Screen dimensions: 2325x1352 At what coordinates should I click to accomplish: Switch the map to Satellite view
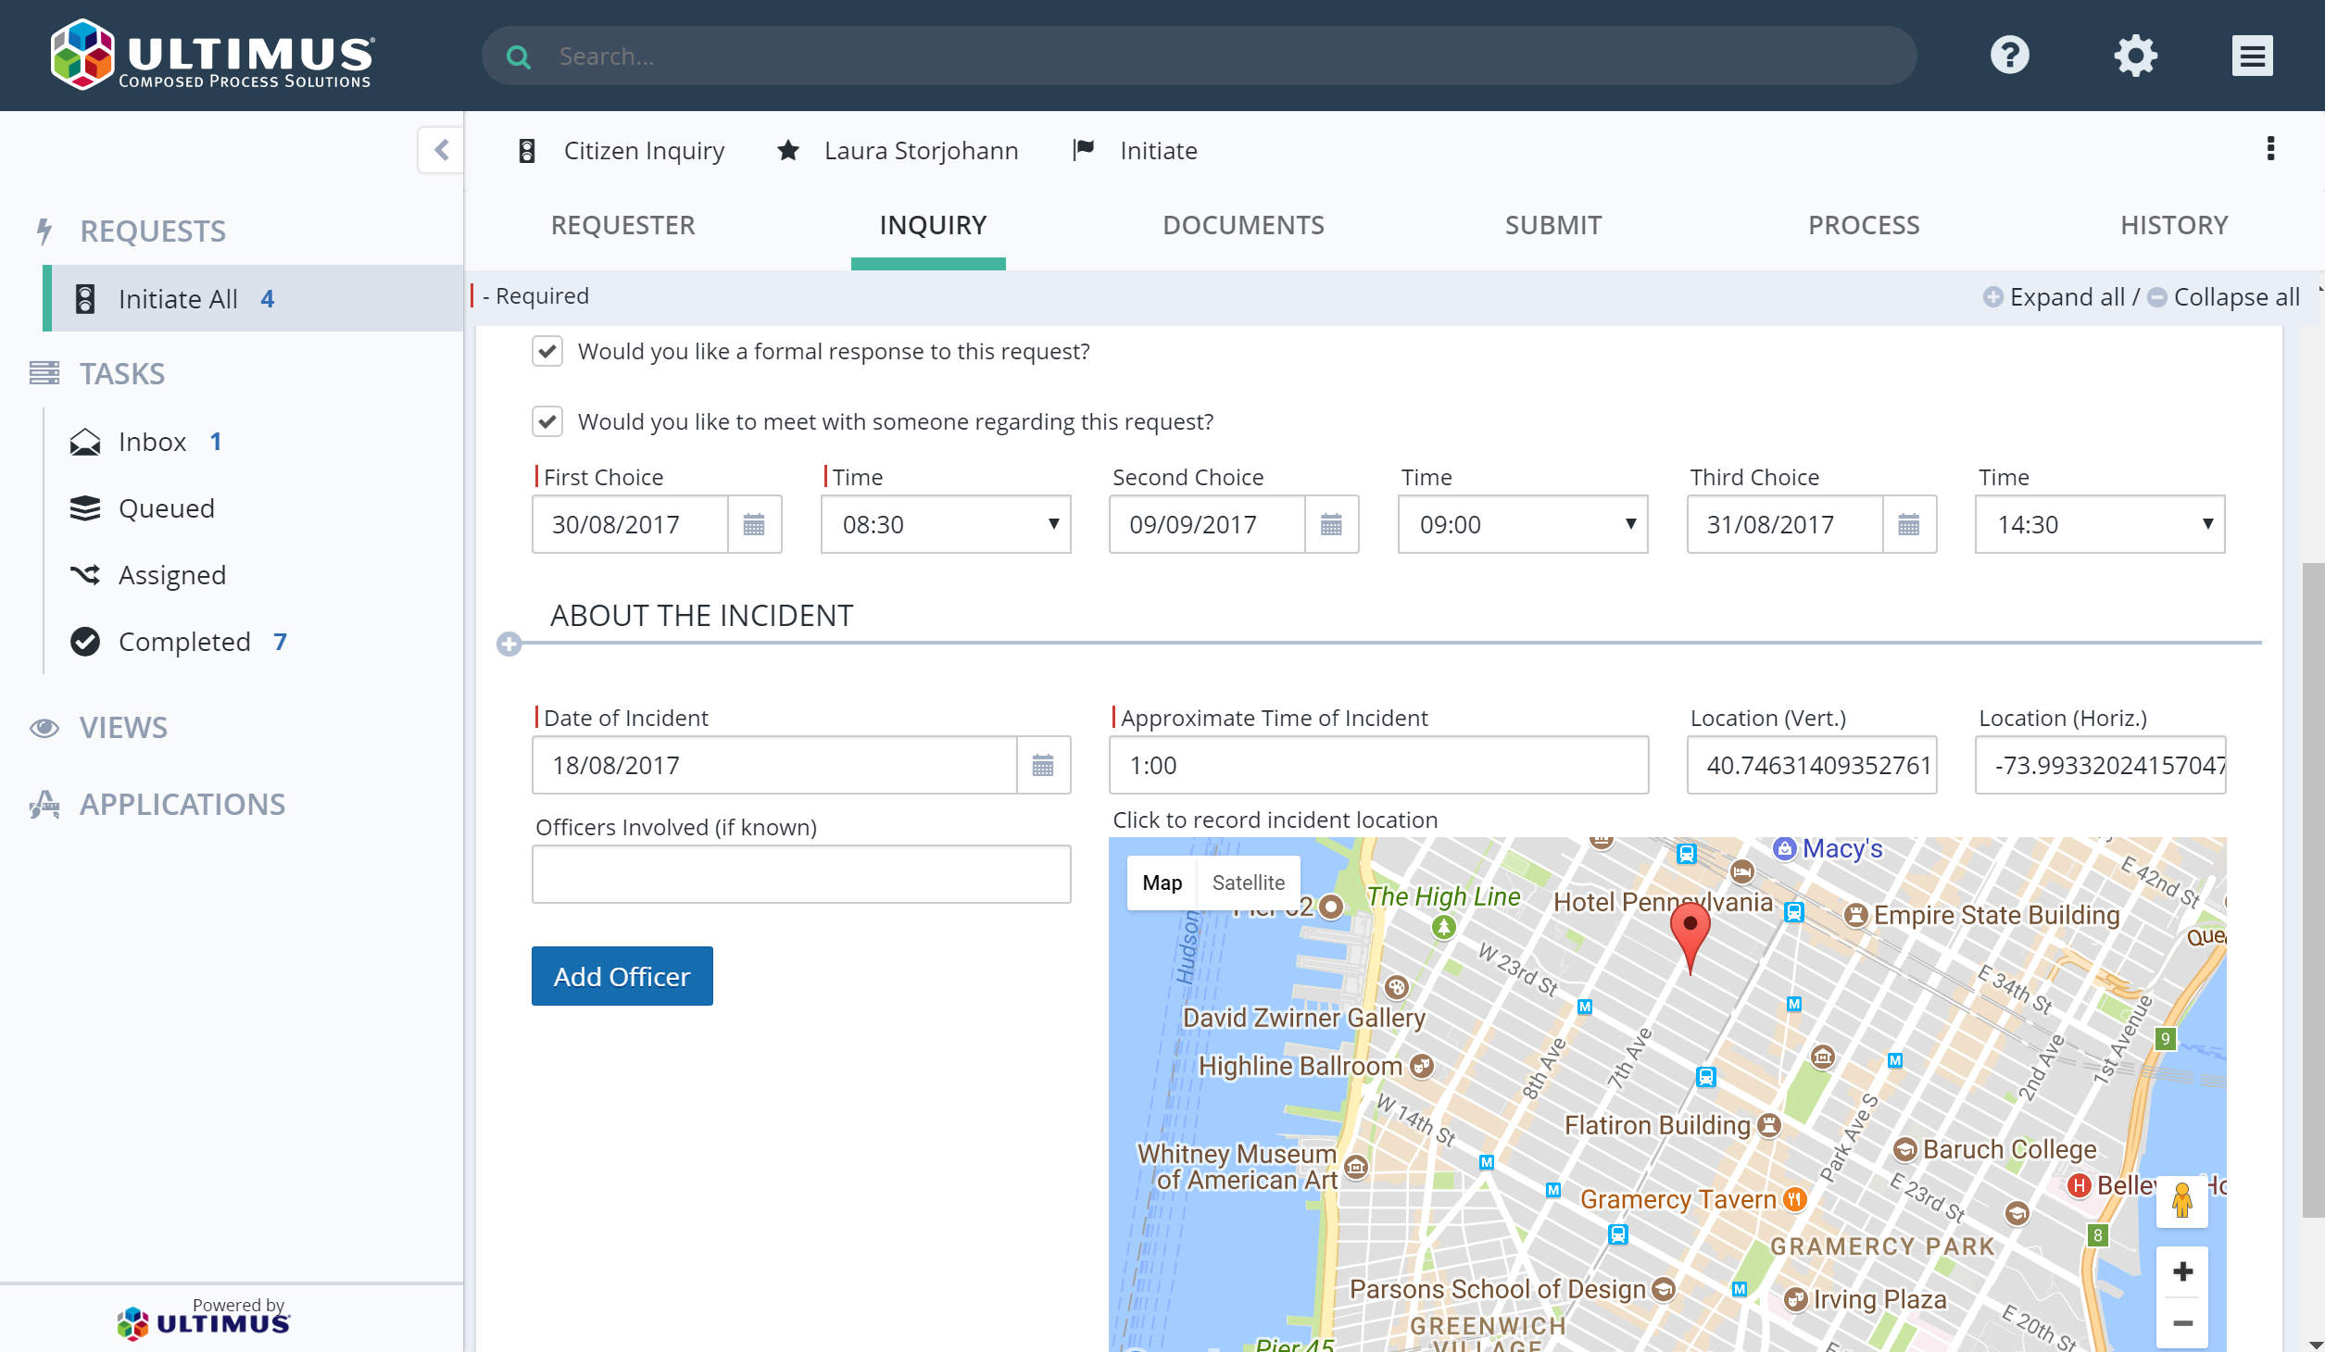pos(1249,882)
